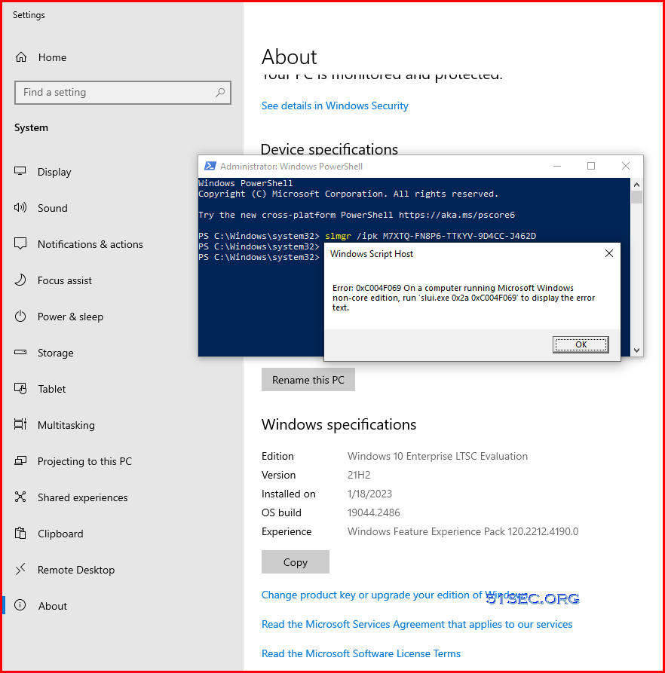Click the About info icon
665x673 pixels.
tap(20, 605)
